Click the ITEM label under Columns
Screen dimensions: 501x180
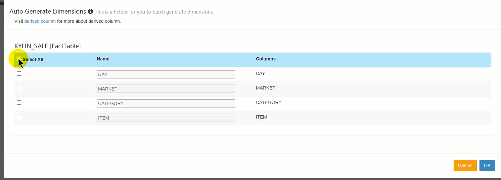(261, 117)
